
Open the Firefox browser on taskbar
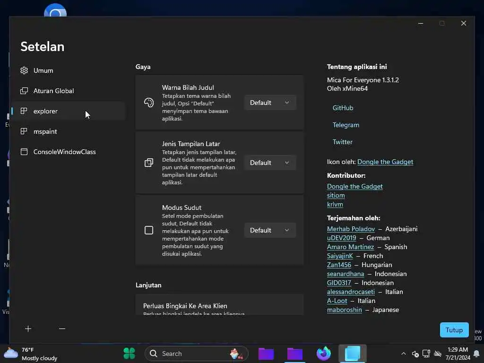(323, 354)
